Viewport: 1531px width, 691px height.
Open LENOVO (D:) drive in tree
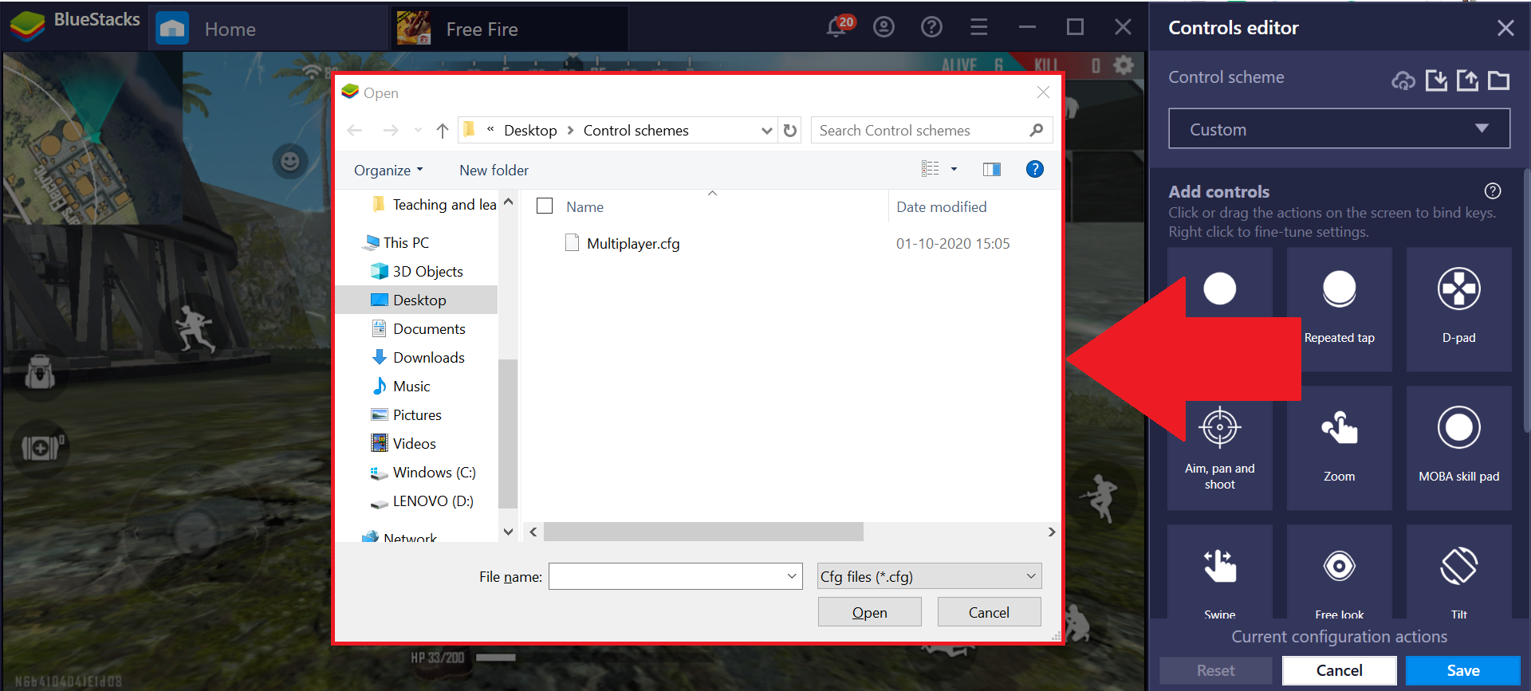pyautogui.click(x=433, y=501)
